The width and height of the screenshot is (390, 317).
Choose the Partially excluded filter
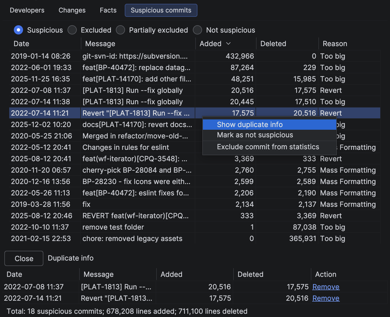(x=120, y=30)
